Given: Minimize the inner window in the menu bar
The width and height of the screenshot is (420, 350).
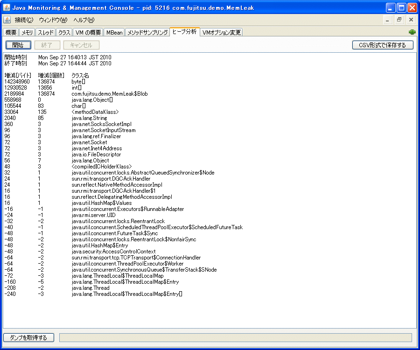Looking at the screenshot, I should pyautogui.click(x=387, y=20).
